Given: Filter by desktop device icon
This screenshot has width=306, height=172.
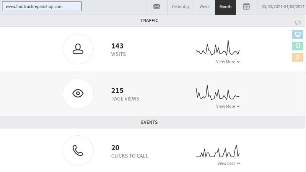Looking at the screenshot, I should coord(298,34).
